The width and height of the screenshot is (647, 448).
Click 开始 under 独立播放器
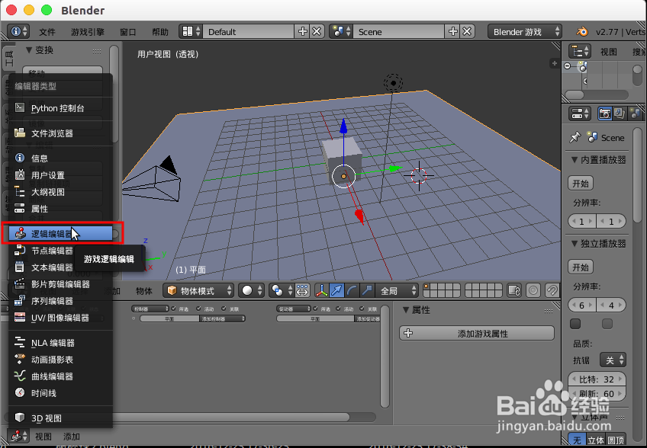tap(581, 267)
